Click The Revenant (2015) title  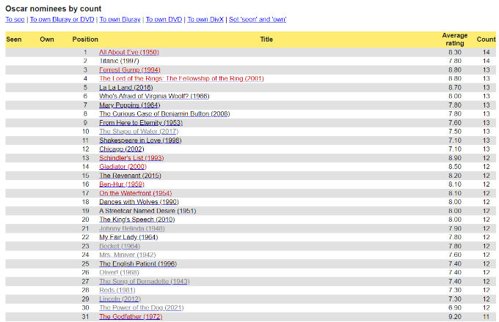click(131, 175)
